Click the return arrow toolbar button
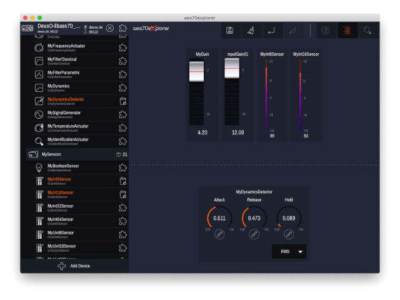 click(x=271, y=30)
